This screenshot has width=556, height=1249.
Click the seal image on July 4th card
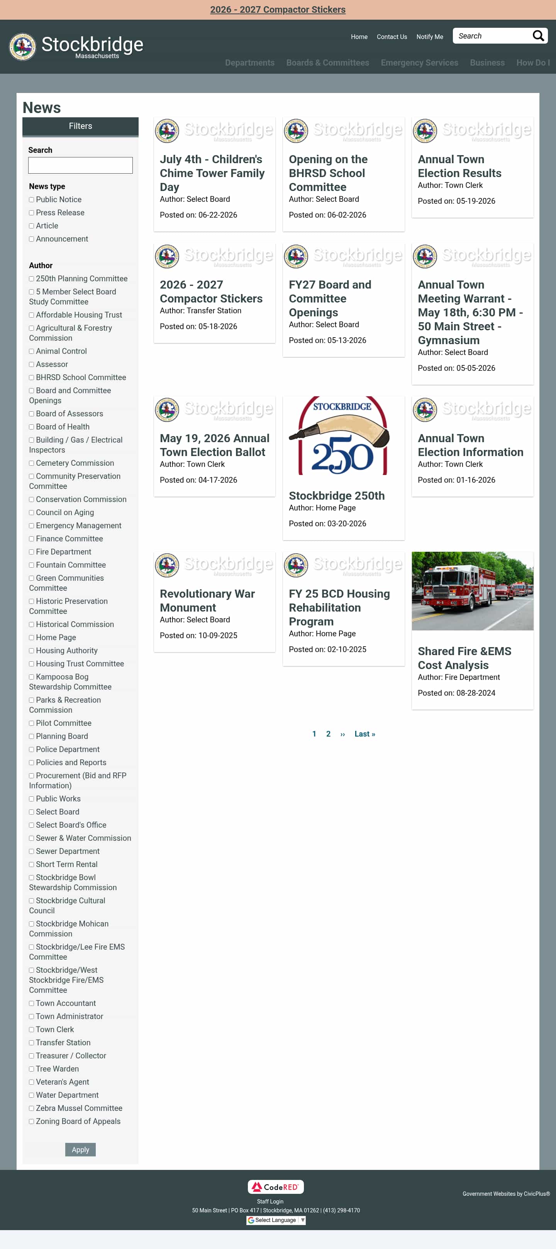[167, 131]
